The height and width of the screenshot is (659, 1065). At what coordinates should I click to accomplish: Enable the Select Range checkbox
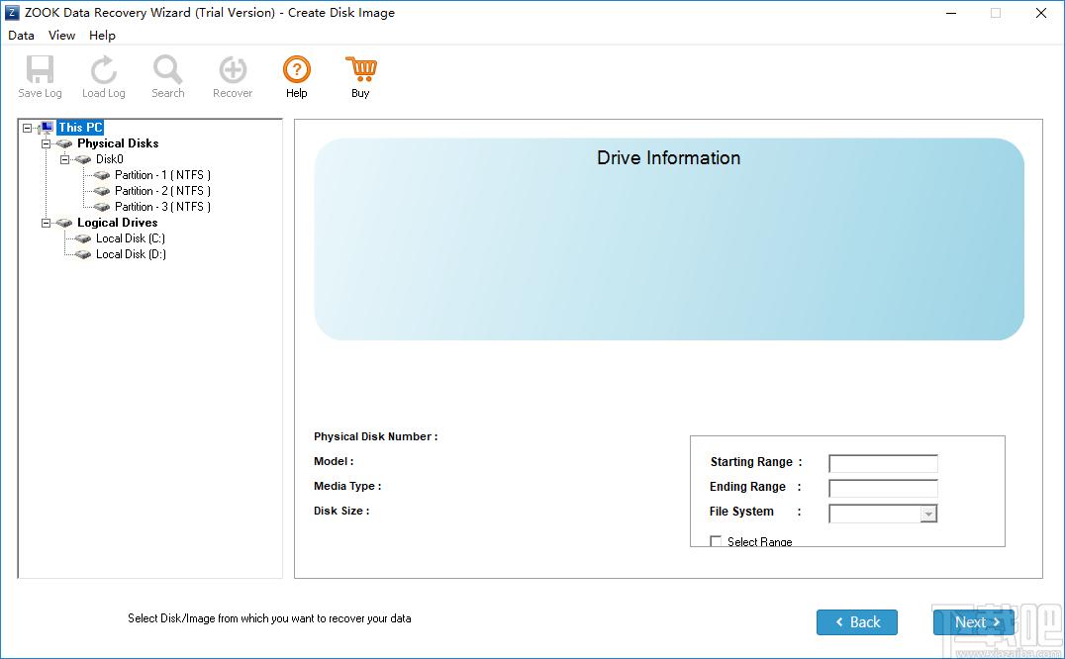tap(716, 541)
